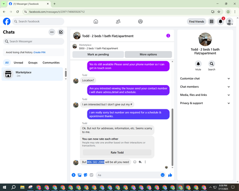The width and height of the screenshot is (239, 191).
Task: Click the 'Location?' message bubble
Action: 88,81
